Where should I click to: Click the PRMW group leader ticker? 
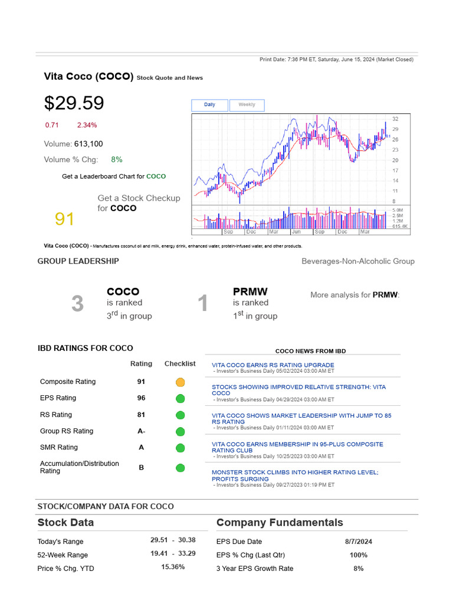click(250, 291)
